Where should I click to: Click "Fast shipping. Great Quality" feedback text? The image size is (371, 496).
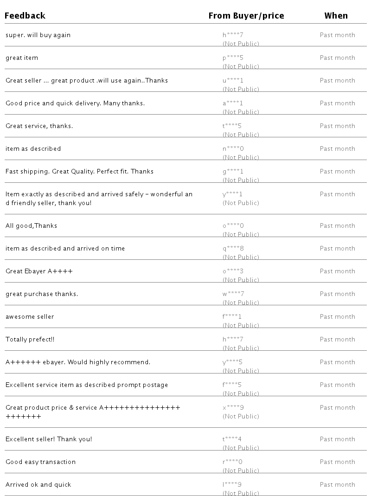click(x=79, y=172)
